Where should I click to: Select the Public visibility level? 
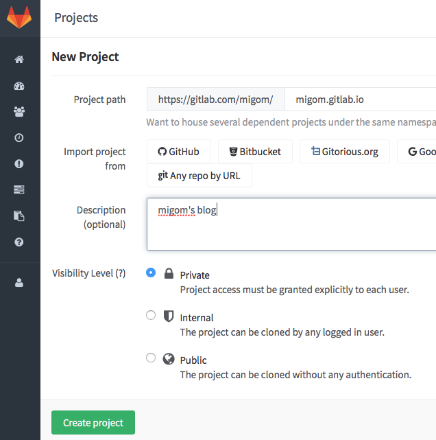point(151,358)
